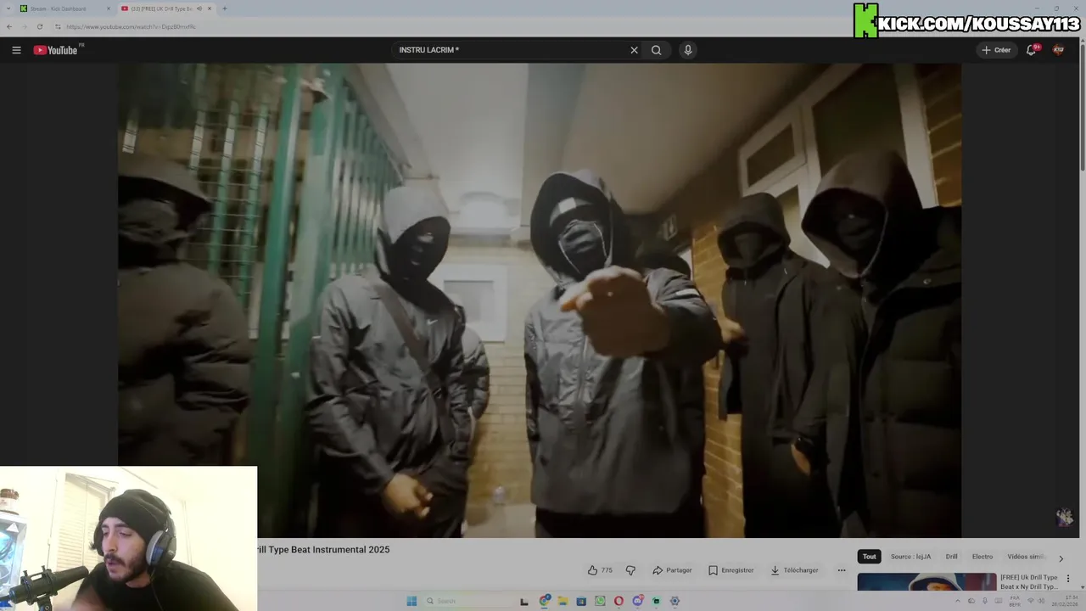Open the tab search dropdown arrow
The height and width of the screenshot is (611, 1086).
7,8
